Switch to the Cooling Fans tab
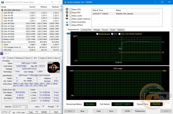Image resolution: width=173 pixels, height=114 pixels. (x=86, y=30)
